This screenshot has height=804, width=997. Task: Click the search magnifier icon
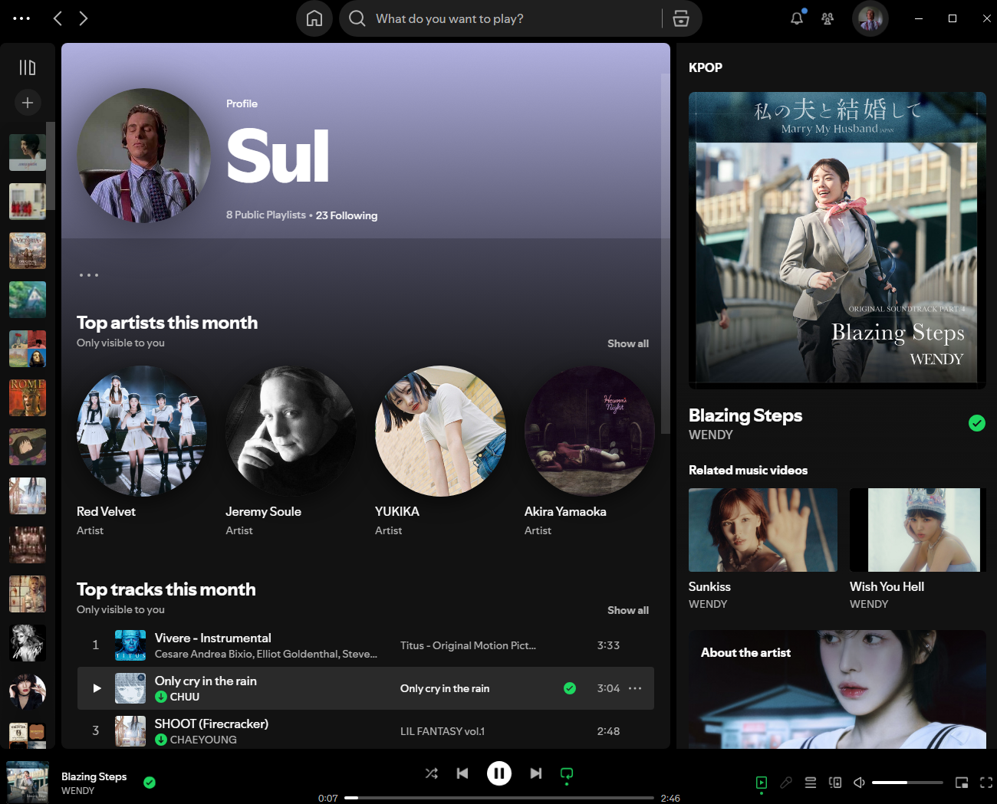click(357, 18)
